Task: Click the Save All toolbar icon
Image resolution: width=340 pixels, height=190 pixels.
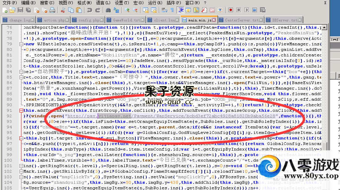Action: (x=29, y=10)
